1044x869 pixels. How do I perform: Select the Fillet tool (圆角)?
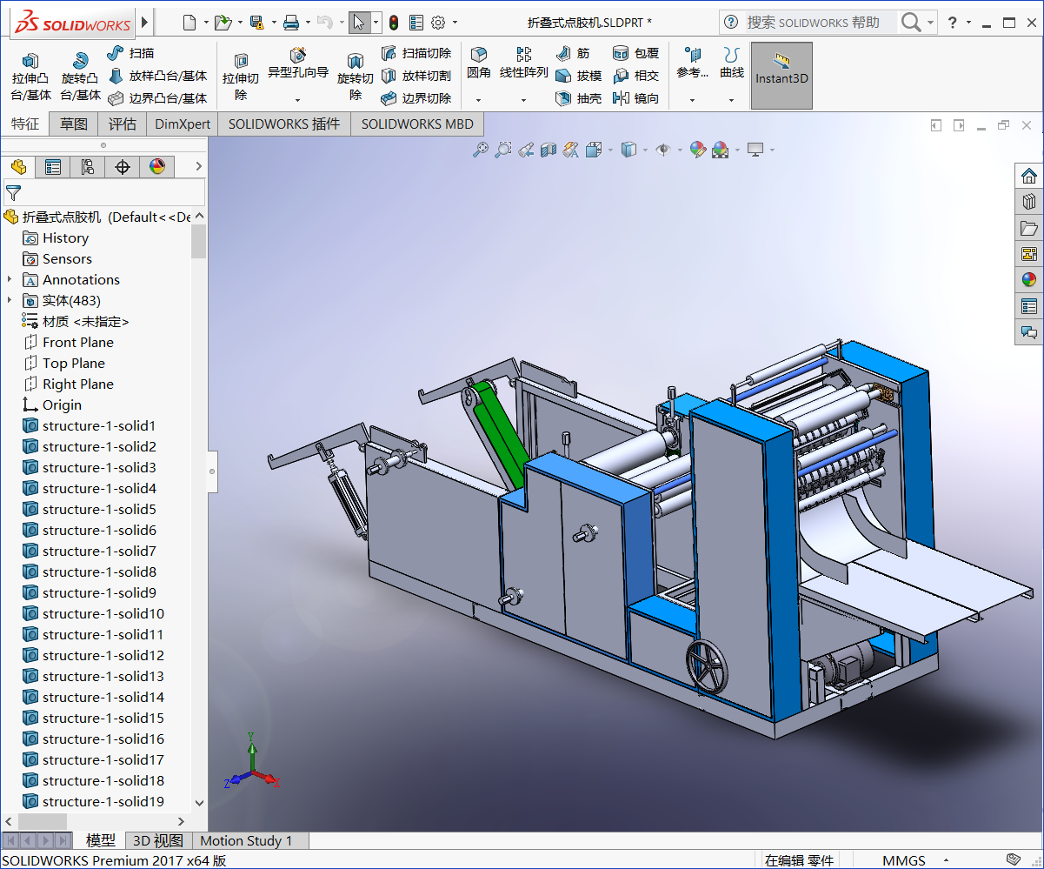[479, 63]
